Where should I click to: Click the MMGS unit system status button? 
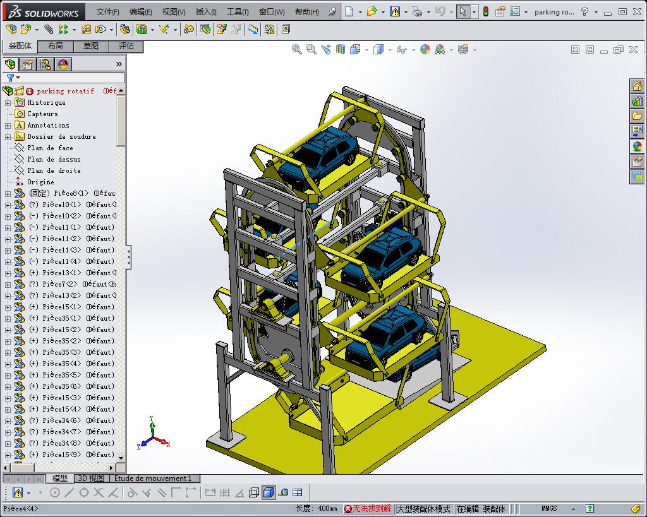(x=549, y=509)
